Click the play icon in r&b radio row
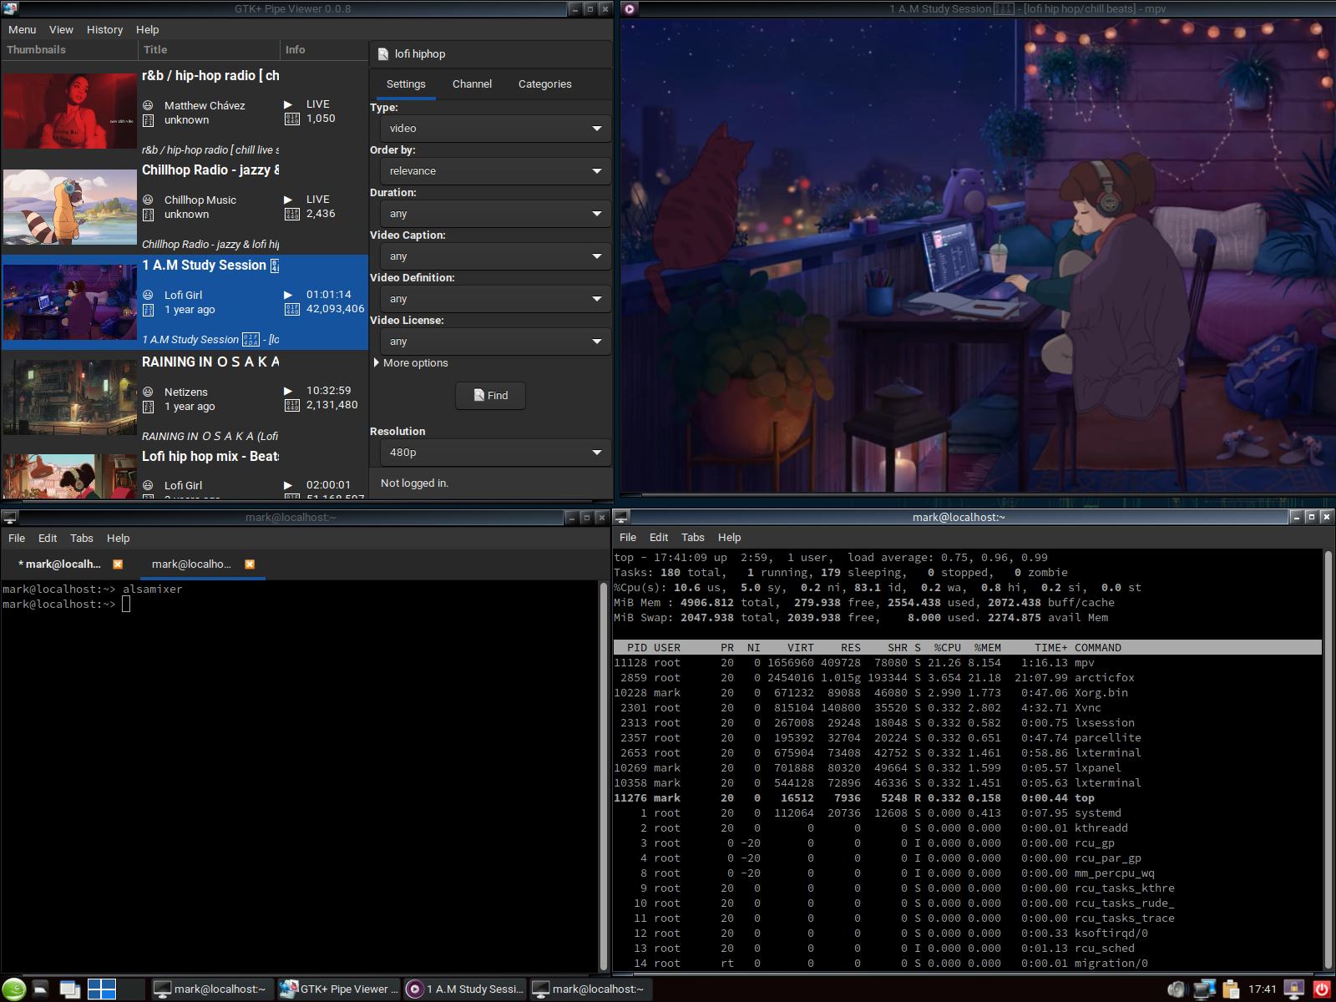Image resolution: width=1336 pixels, height=1002 pixels. click(x=288, y=104)
